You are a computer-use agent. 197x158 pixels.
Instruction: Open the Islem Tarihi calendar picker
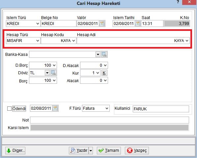click(x=138, y=24)
